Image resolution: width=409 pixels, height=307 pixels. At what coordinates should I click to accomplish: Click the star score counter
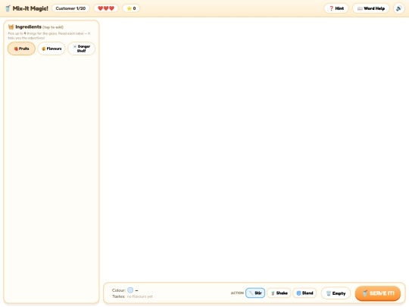[x=131, y=8]
